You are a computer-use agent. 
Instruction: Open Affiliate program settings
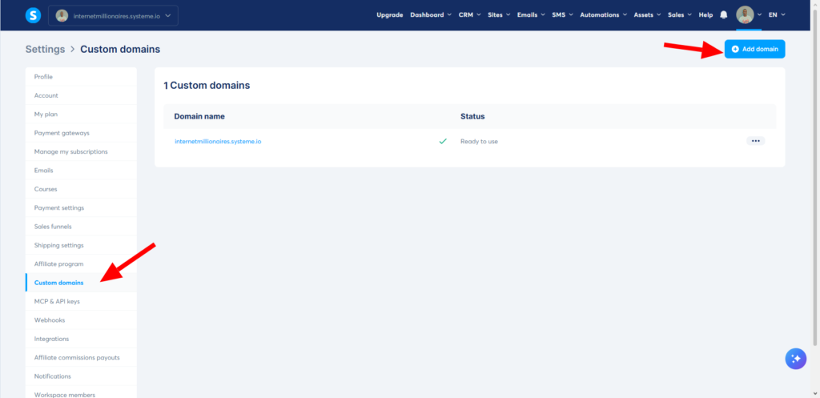(x=59, y=263)
